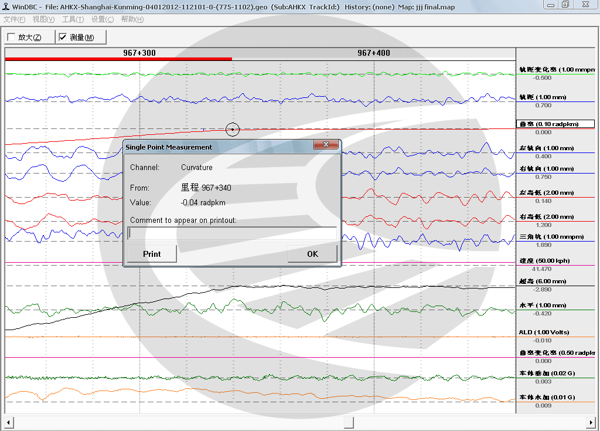Open the 工具(T) menu

pos(73,19)
